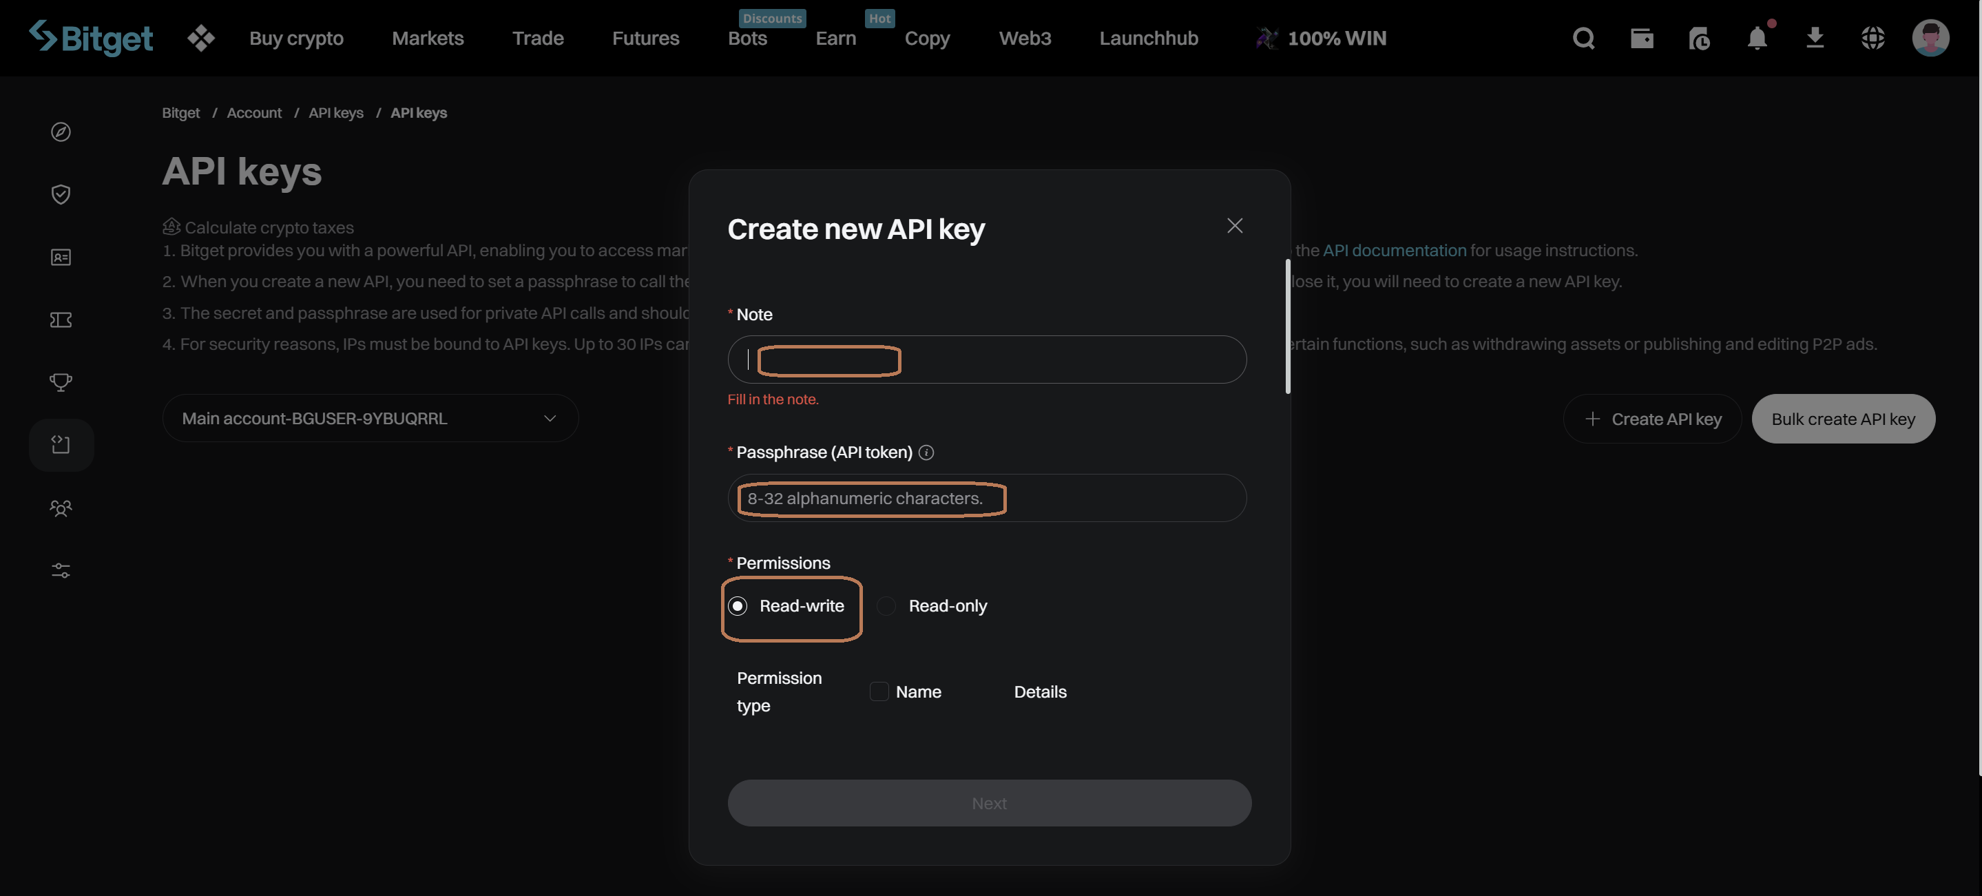Click the dialog vertical scrollbar
Screen dimensions: 1982x896
[1288, 326]
